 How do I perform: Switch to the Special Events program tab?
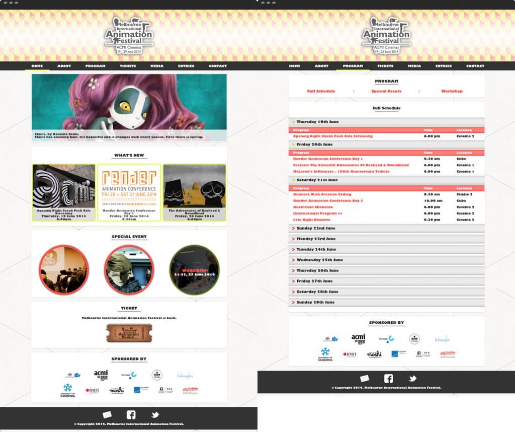[x=386, y=91]
